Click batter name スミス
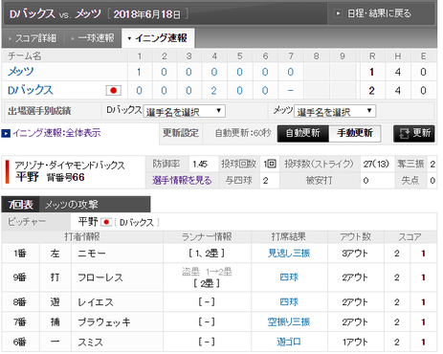 91,343
